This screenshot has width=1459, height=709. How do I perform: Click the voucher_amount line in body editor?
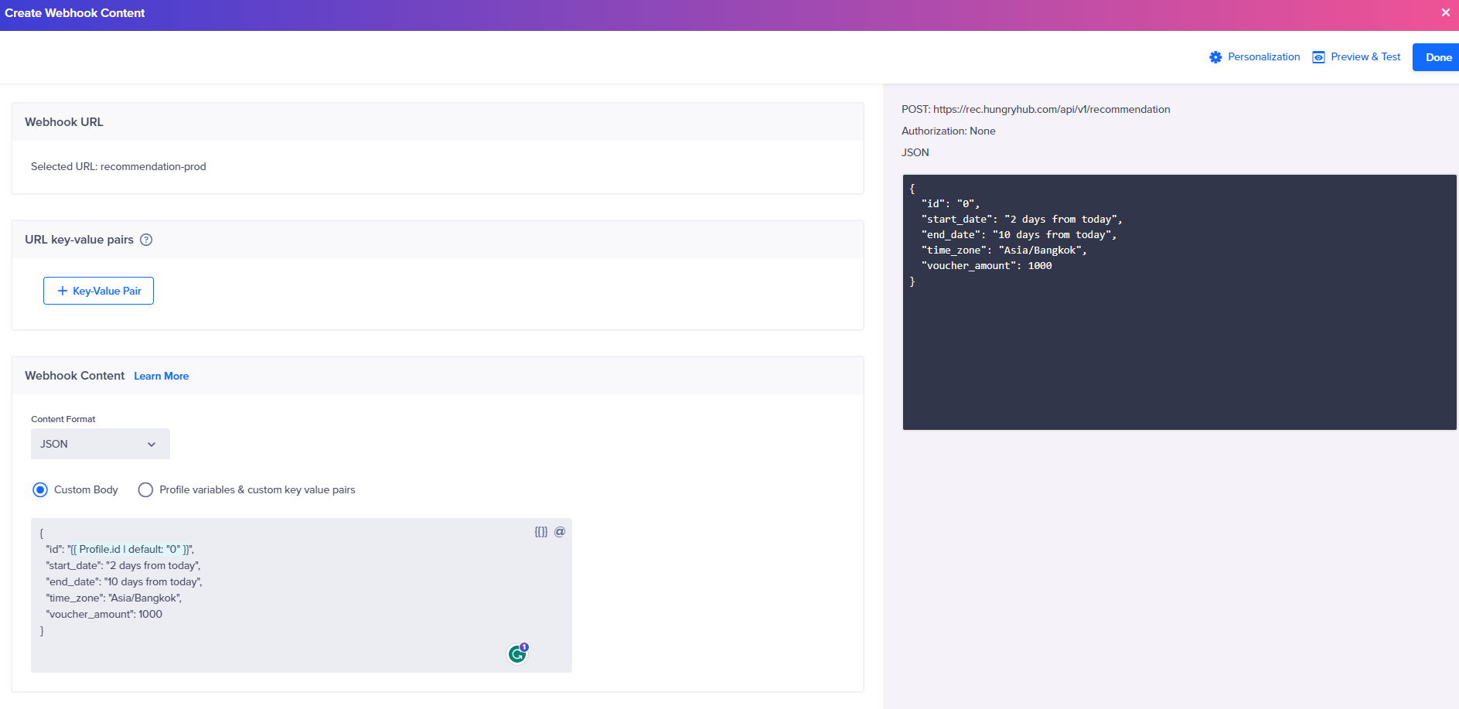104,615
